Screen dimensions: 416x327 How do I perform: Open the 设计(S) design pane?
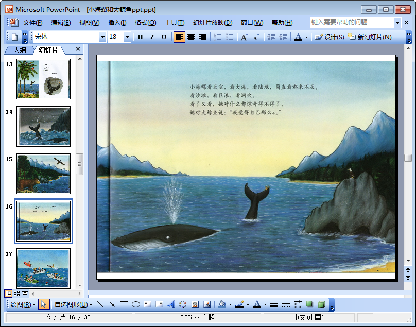click(329, 37)
